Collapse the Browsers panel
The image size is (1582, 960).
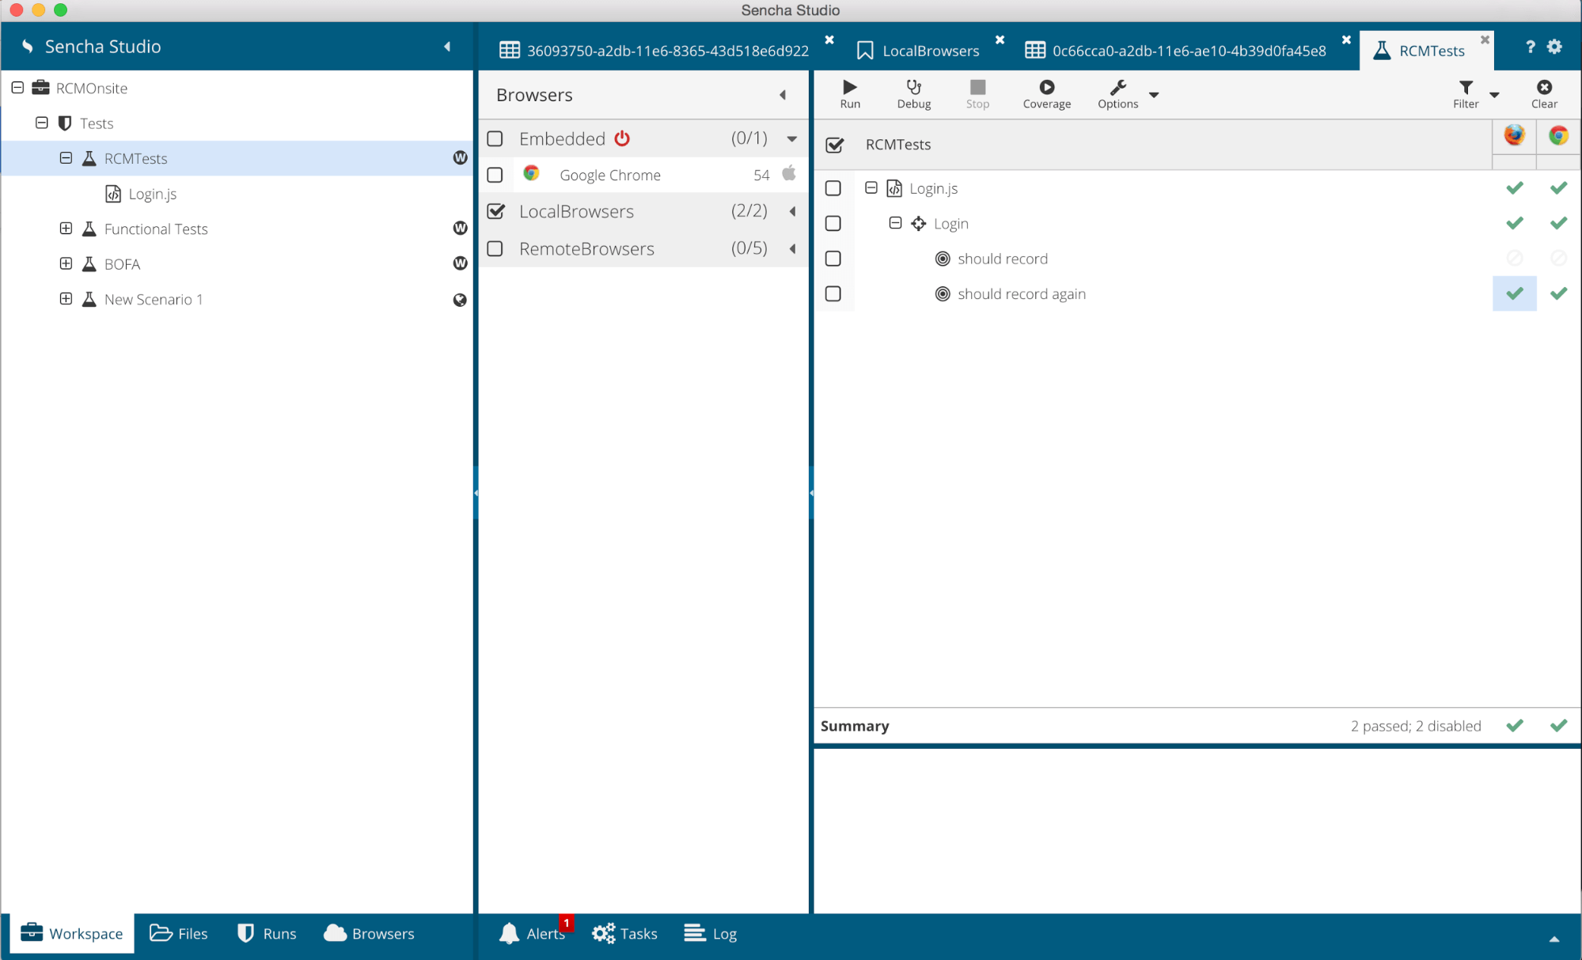point(783,95)
